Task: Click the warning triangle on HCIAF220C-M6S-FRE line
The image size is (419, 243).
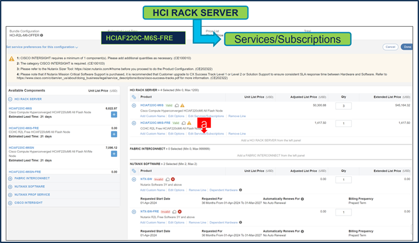Action: pos(189,123)
